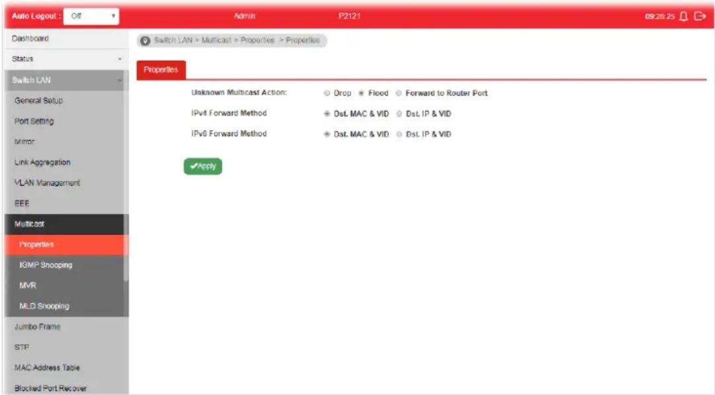Click the IPv6 Forward Method label
The width and height of the screenshot is (715, 395).
tap(229, 133)
